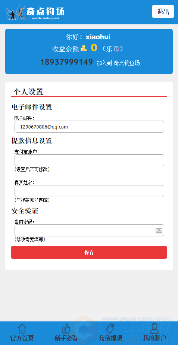Click the phone number 18937999149
Viewport: 178px width, 345px height.
click(67, 62)
